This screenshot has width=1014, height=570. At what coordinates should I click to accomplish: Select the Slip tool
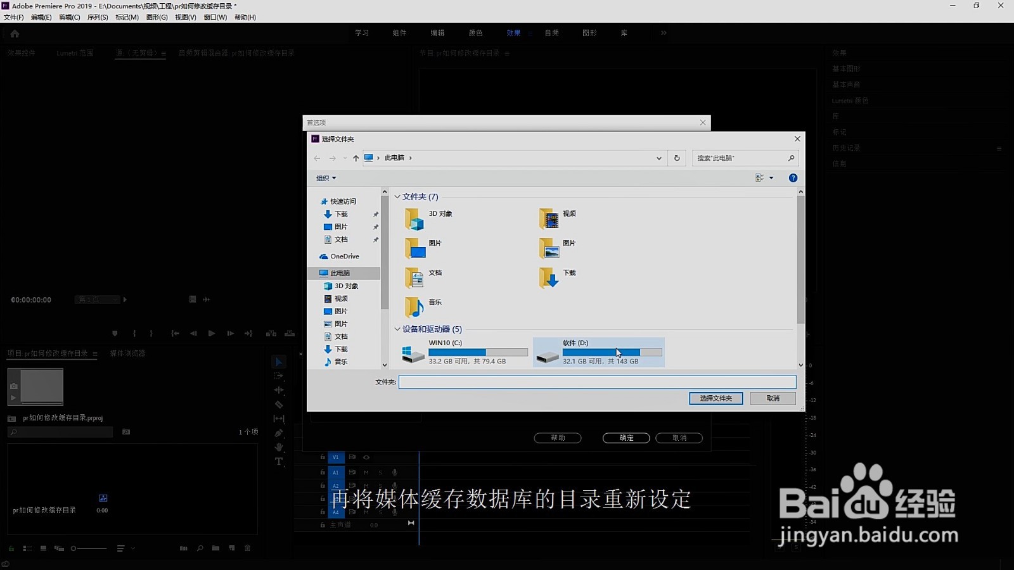[279, 419]
